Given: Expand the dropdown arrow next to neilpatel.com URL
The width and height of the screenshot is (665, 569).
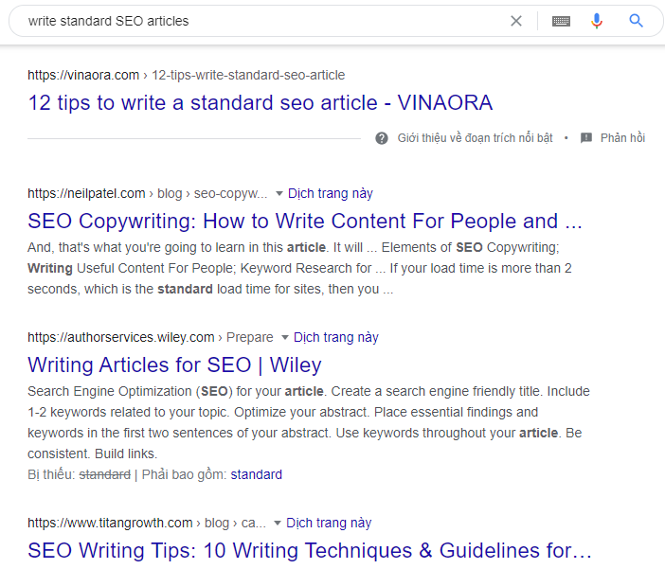Looking at the screenshot, I should 279,194.
